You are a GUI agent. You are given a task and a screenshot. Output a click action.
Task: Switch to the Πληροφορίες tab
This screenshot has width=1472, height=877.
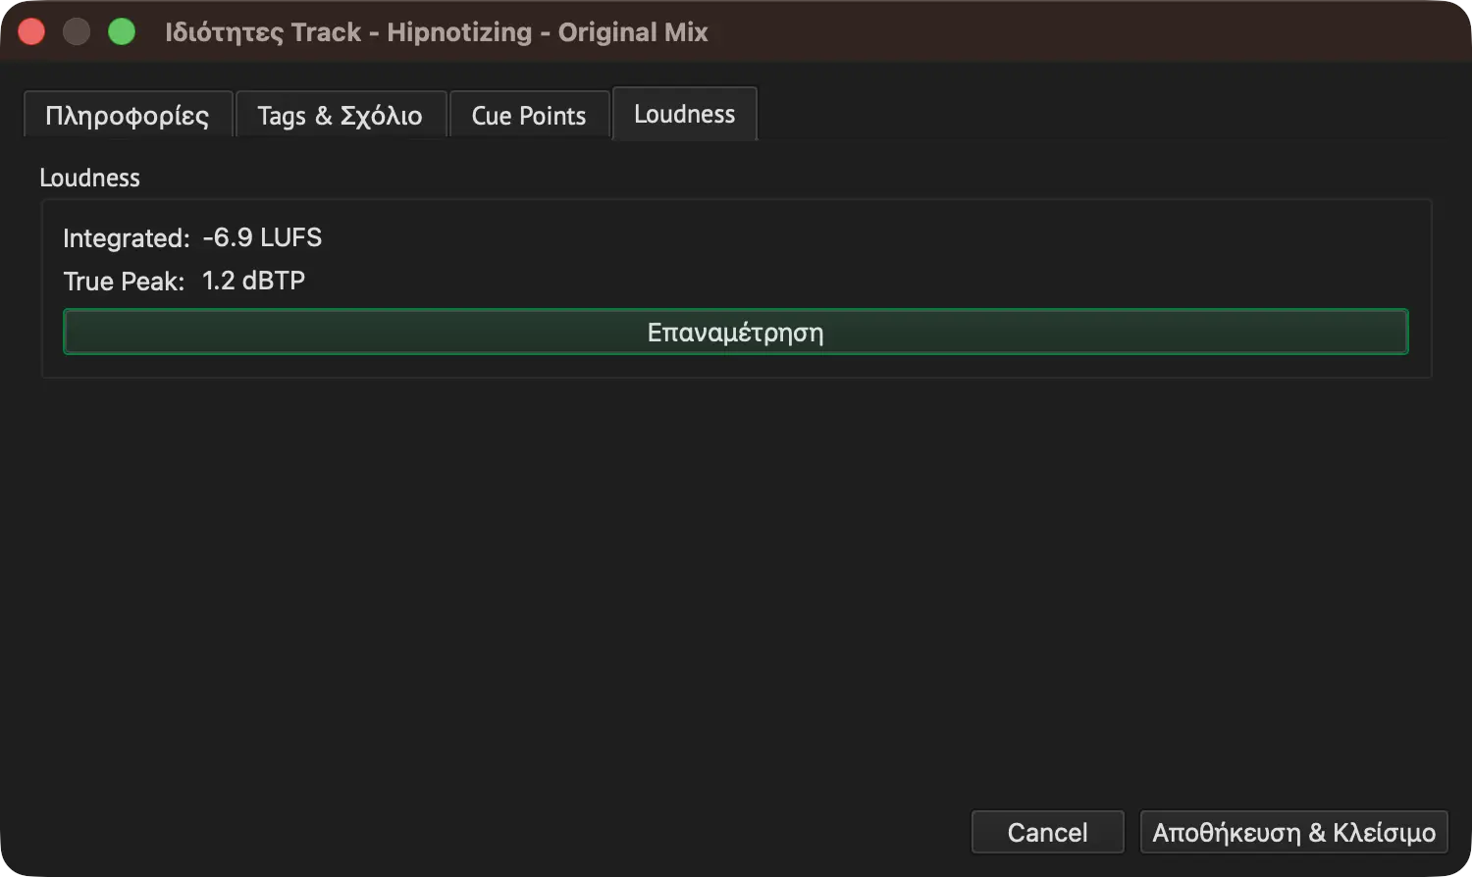coord(128,115)
